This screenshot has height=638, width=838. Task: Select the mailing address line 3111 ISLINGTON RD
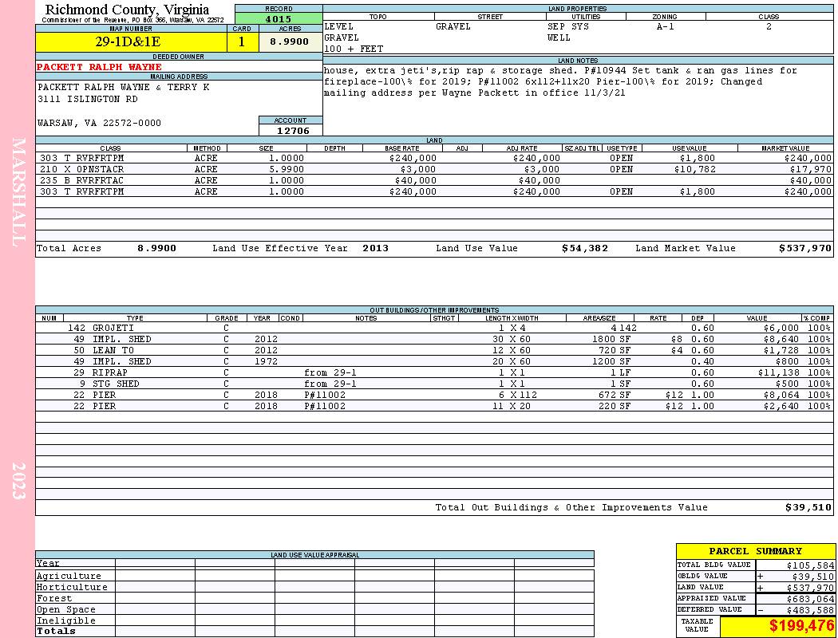[x=88, y=100]
